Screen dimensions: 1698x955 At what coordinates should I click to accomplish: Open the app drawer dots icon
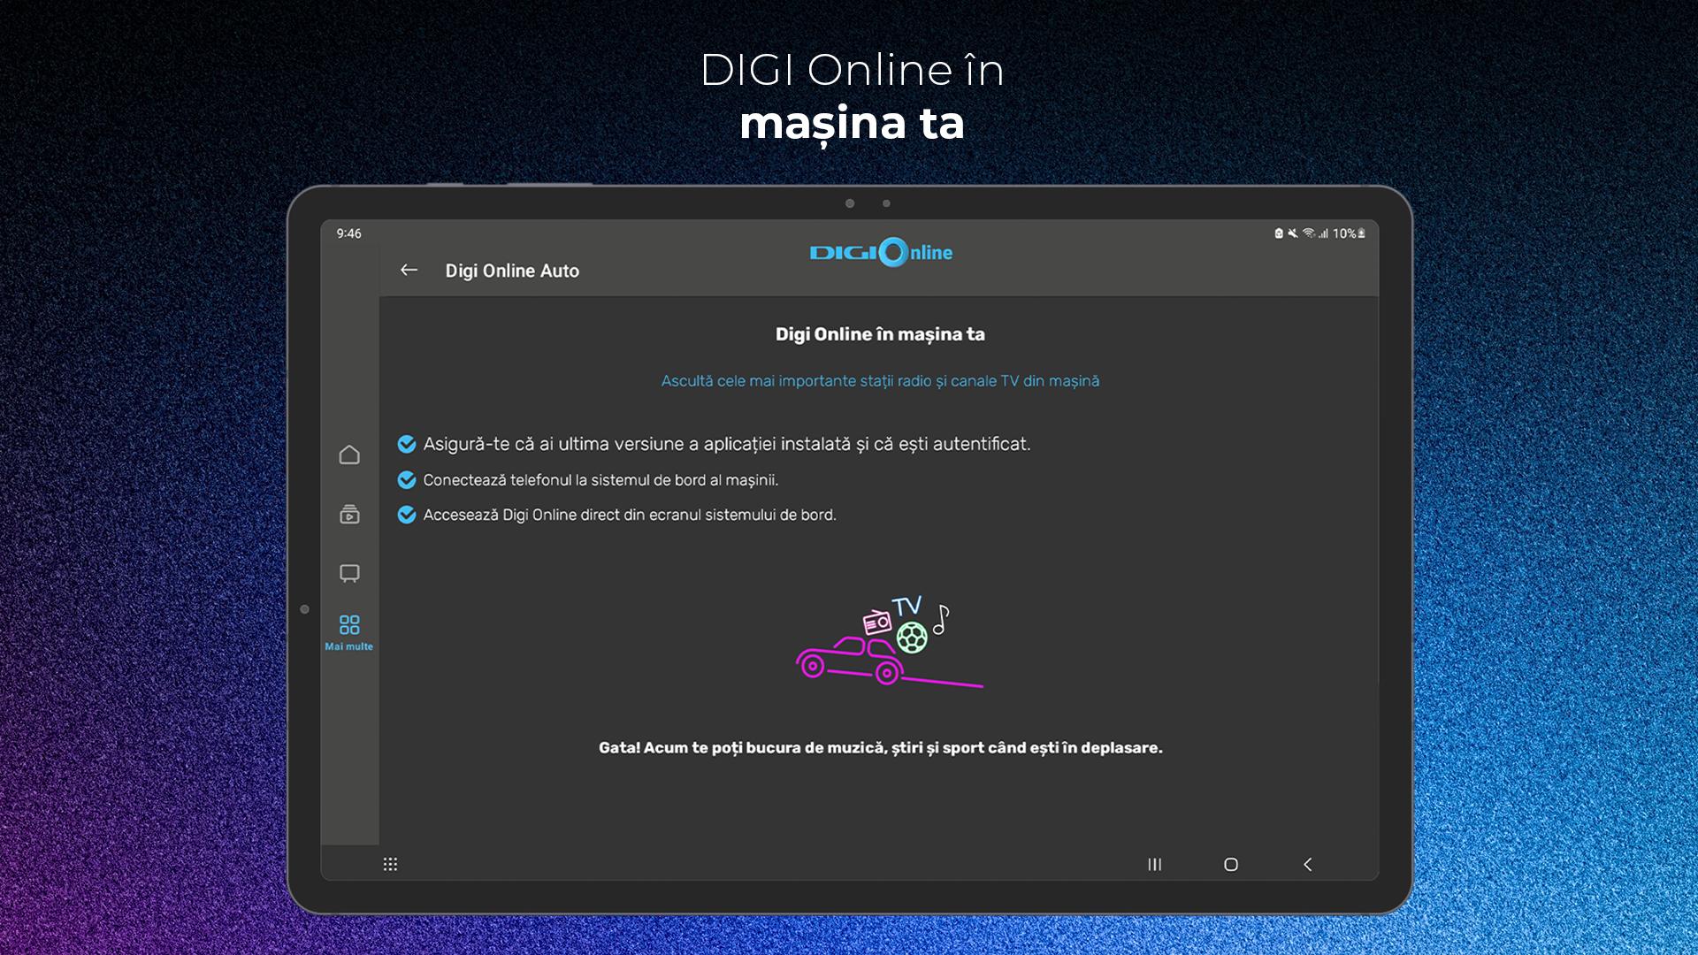tap(390, 864)
